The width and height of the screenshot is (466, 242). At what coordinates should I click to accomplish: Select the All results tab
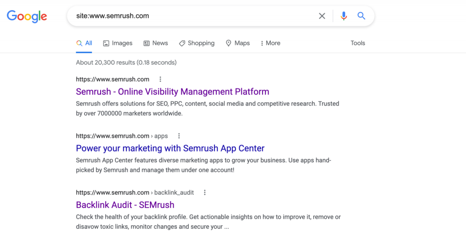click(84, 43)
